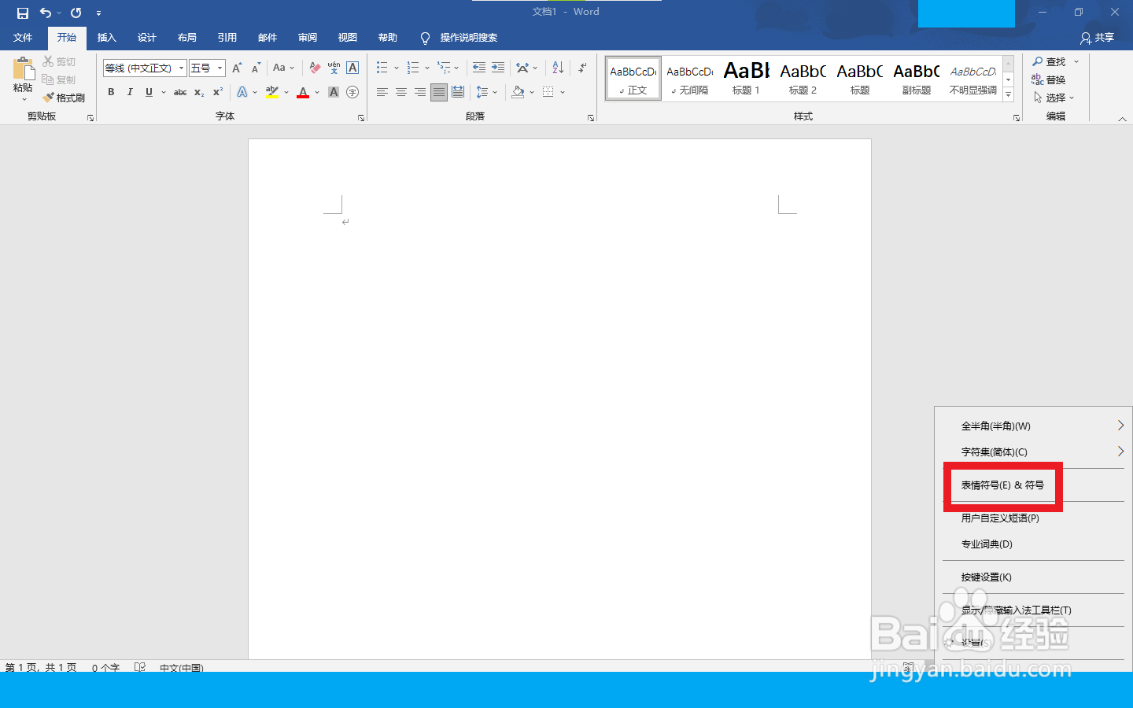The height and width of the screenshot is (708, 1133).
Task: Toggle subscript formatting
Action: pyautogui.click(x=199, y=92)
